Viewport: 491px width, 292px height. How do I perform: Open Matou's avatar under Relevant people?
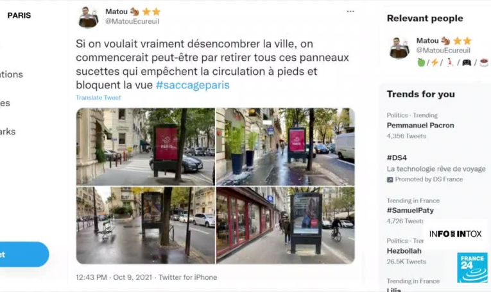pos(399,47)
